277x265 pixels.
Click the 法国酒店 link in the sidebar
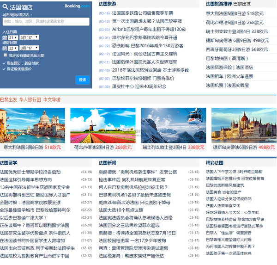[244, 68]
